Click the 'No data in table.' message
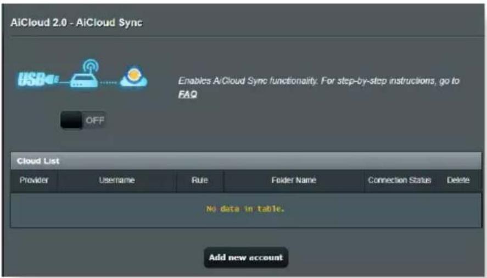The width and height of the screenshot is (487, 278). coord(245,209)
